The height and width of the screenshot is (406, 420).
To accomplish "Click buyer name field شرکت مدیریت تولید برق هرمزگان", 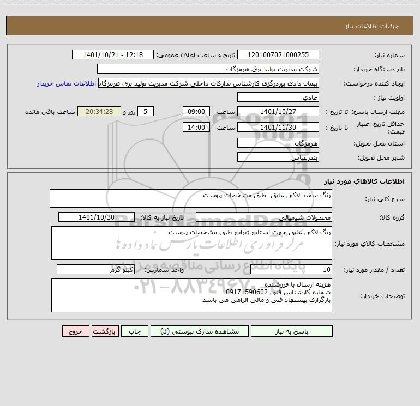I will click(208, 69).
